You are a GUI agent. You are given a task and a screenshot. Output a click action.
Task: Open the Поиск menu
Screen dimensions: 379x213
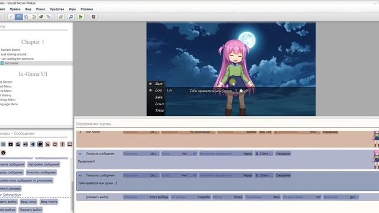pos(41,9)
